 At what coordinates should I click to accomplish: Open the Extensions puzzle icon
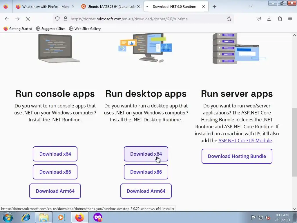[x=280, y=19]
